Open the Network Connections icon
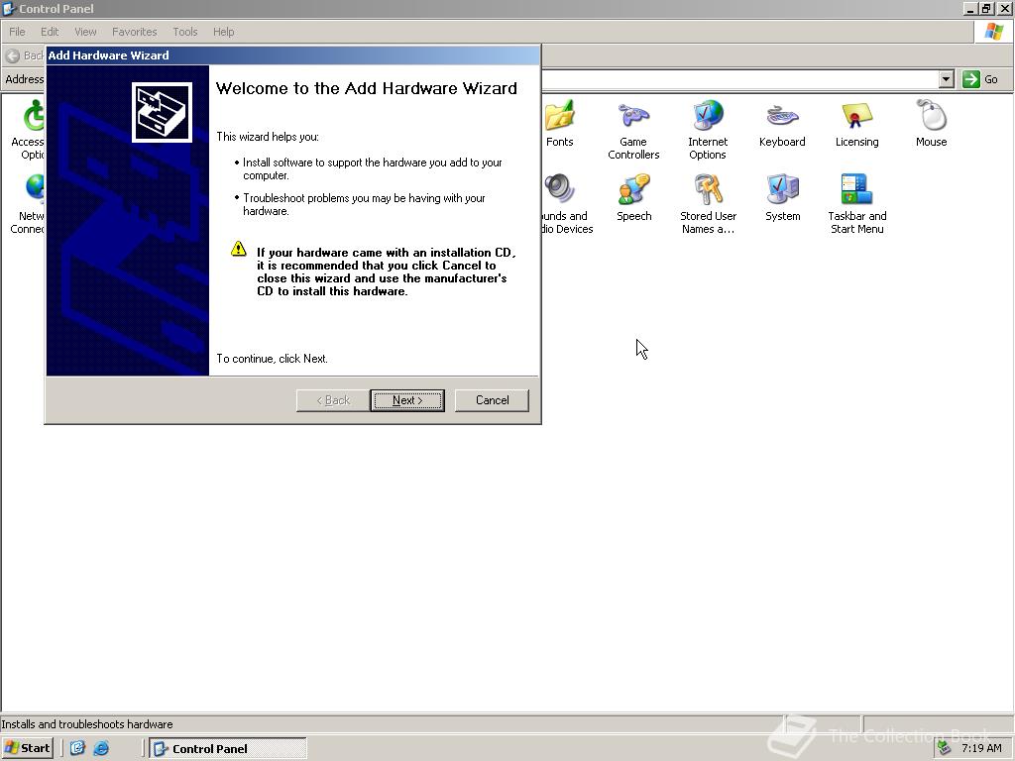1015x761 pixels. (35, 189)
